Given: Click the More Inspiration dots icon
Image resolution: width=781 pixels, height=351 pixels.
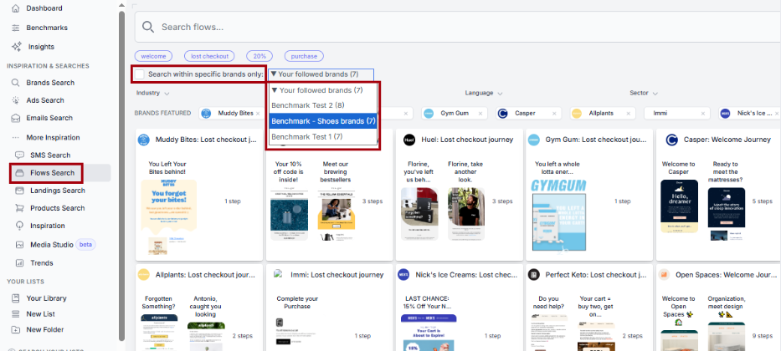Looking at the screenshot, I should point(16,138).
